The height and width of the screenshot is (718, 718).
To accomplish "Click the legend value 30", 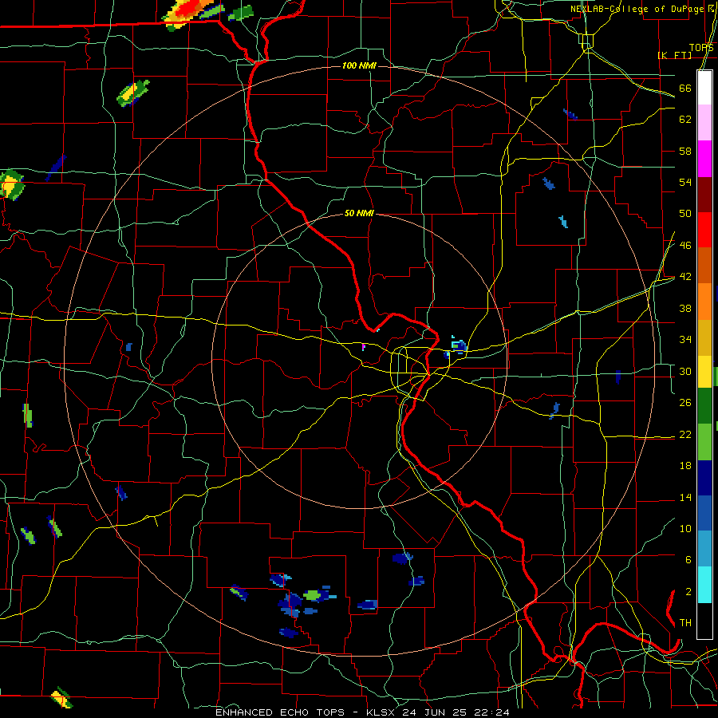I will coord(685,371).
